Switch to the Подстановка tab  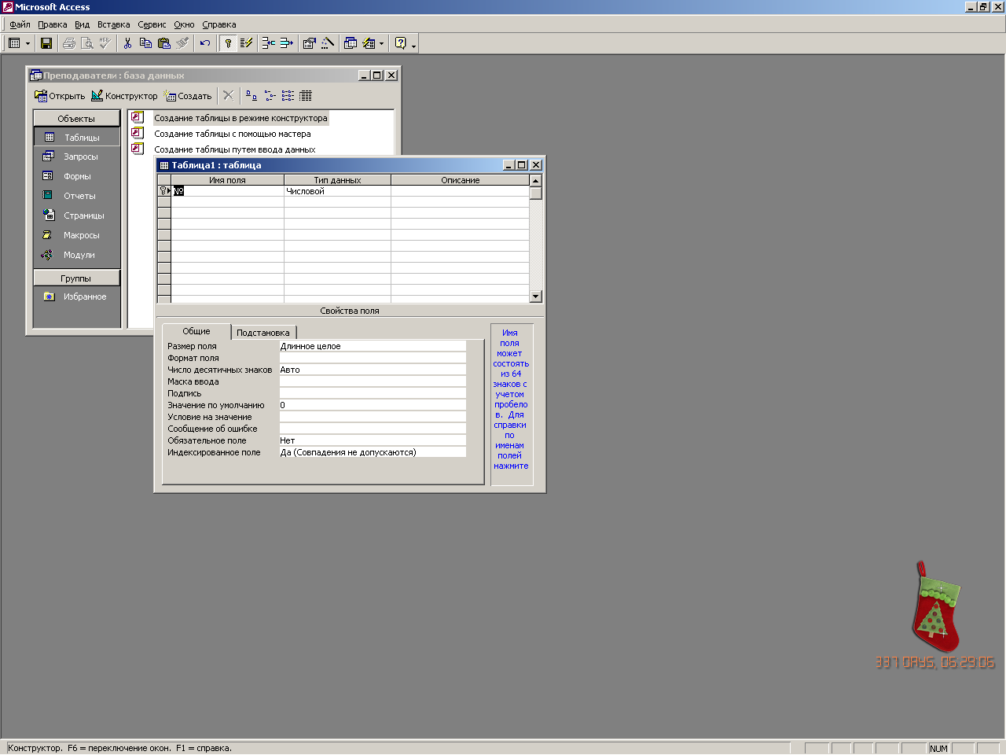point(263,333)
